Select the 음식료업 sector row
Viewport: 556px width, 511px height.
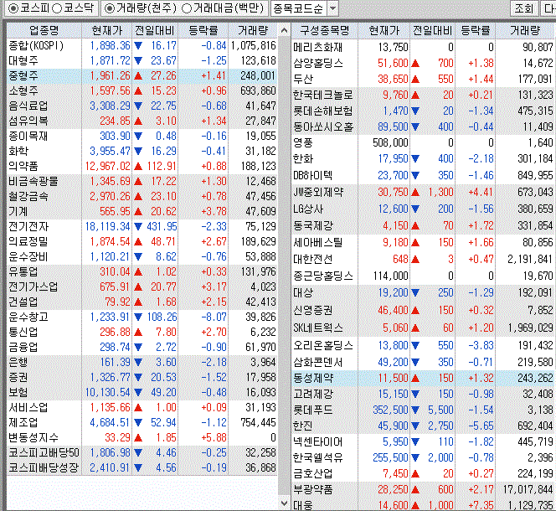[142, 106]
